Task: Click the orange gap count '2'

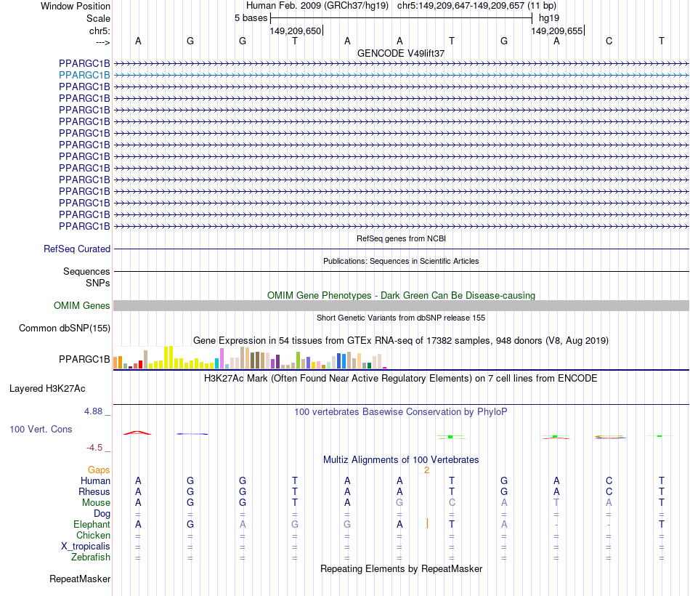Action: (426, 470)
